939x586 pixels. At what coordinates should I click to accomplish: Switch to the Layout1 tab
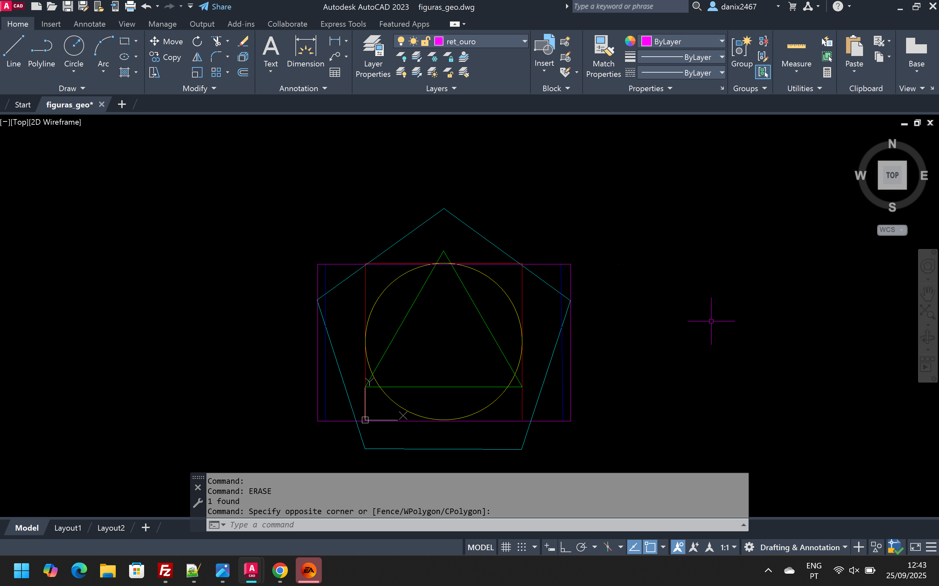coord(67,528)
